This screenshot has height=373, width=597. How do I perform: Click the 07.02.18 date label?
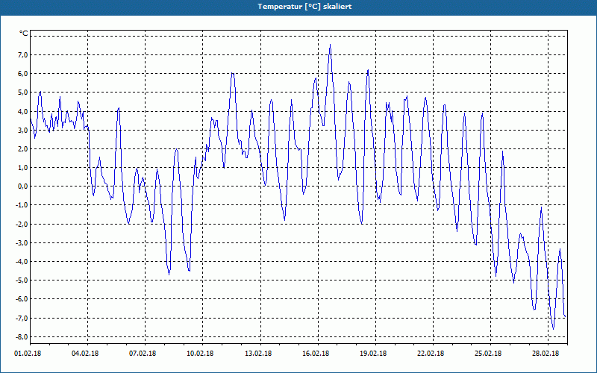pos(143,353)
